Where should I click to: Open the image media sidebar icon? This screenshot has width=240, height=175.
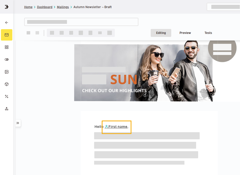(x=7, y=72)
